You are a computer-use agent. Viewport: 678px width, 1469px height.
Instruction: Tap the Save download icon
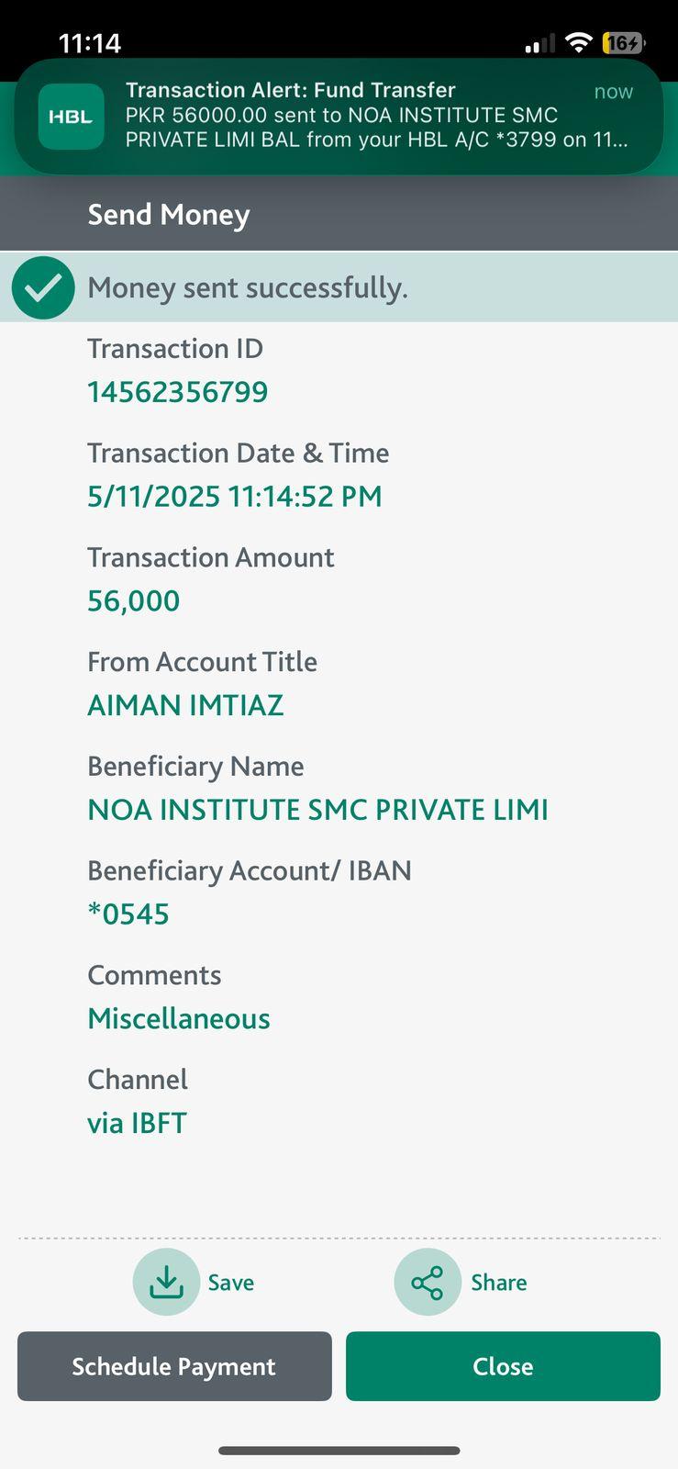click(166, 1282)
